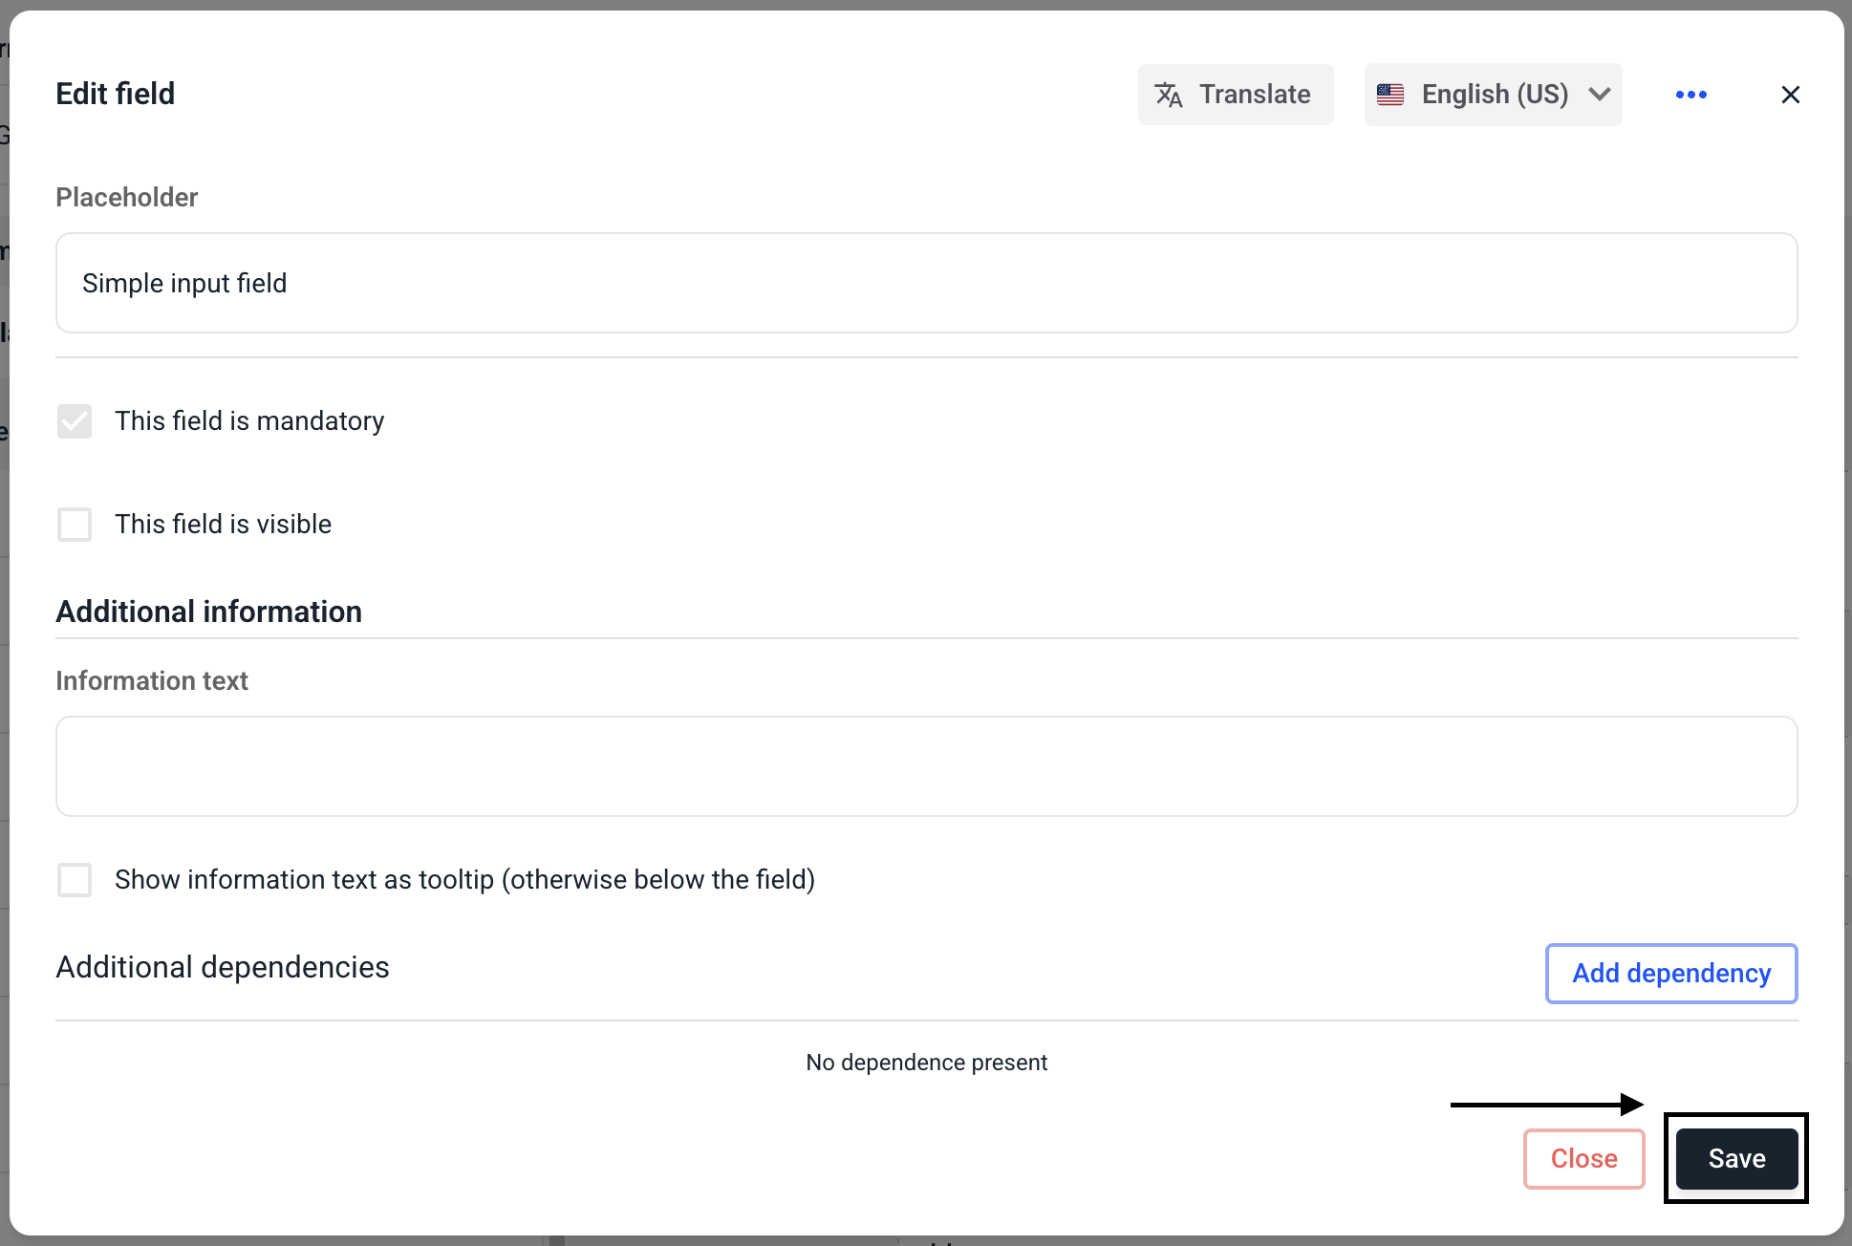Save the field changes
1852x1246 pixels.
tap(1736, 1159)
